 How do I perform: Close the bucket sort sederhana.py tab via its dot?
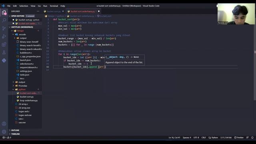pyautogui.click(x=99, y=11)
